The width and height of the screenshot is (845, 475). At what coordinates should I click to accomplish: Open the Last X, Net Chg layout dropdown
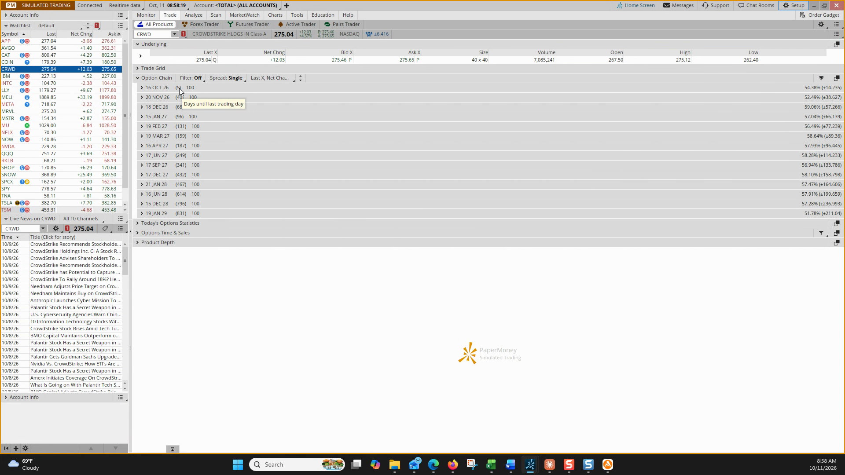tap(272, 78)
